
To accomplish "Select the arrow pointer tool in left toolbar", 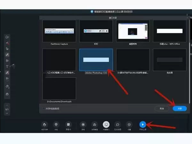I will pos(7,49).
